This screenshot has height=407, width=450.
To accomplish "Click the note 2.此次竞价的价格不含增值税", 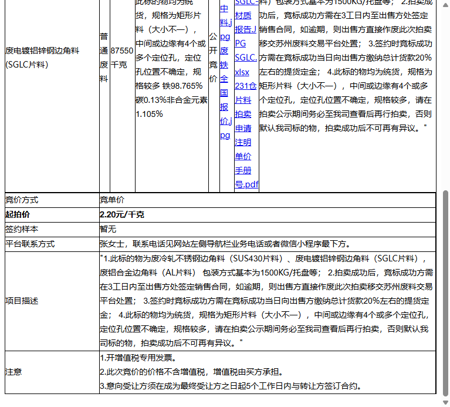I will pos(192,372).
